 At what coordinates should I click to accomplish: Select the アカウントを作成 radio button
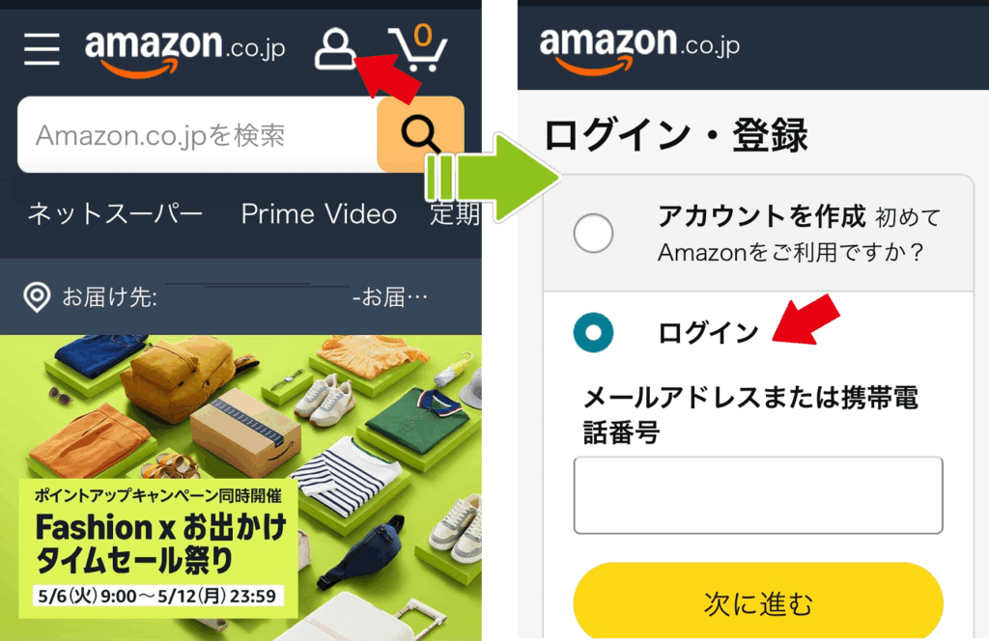coord(593,233)
